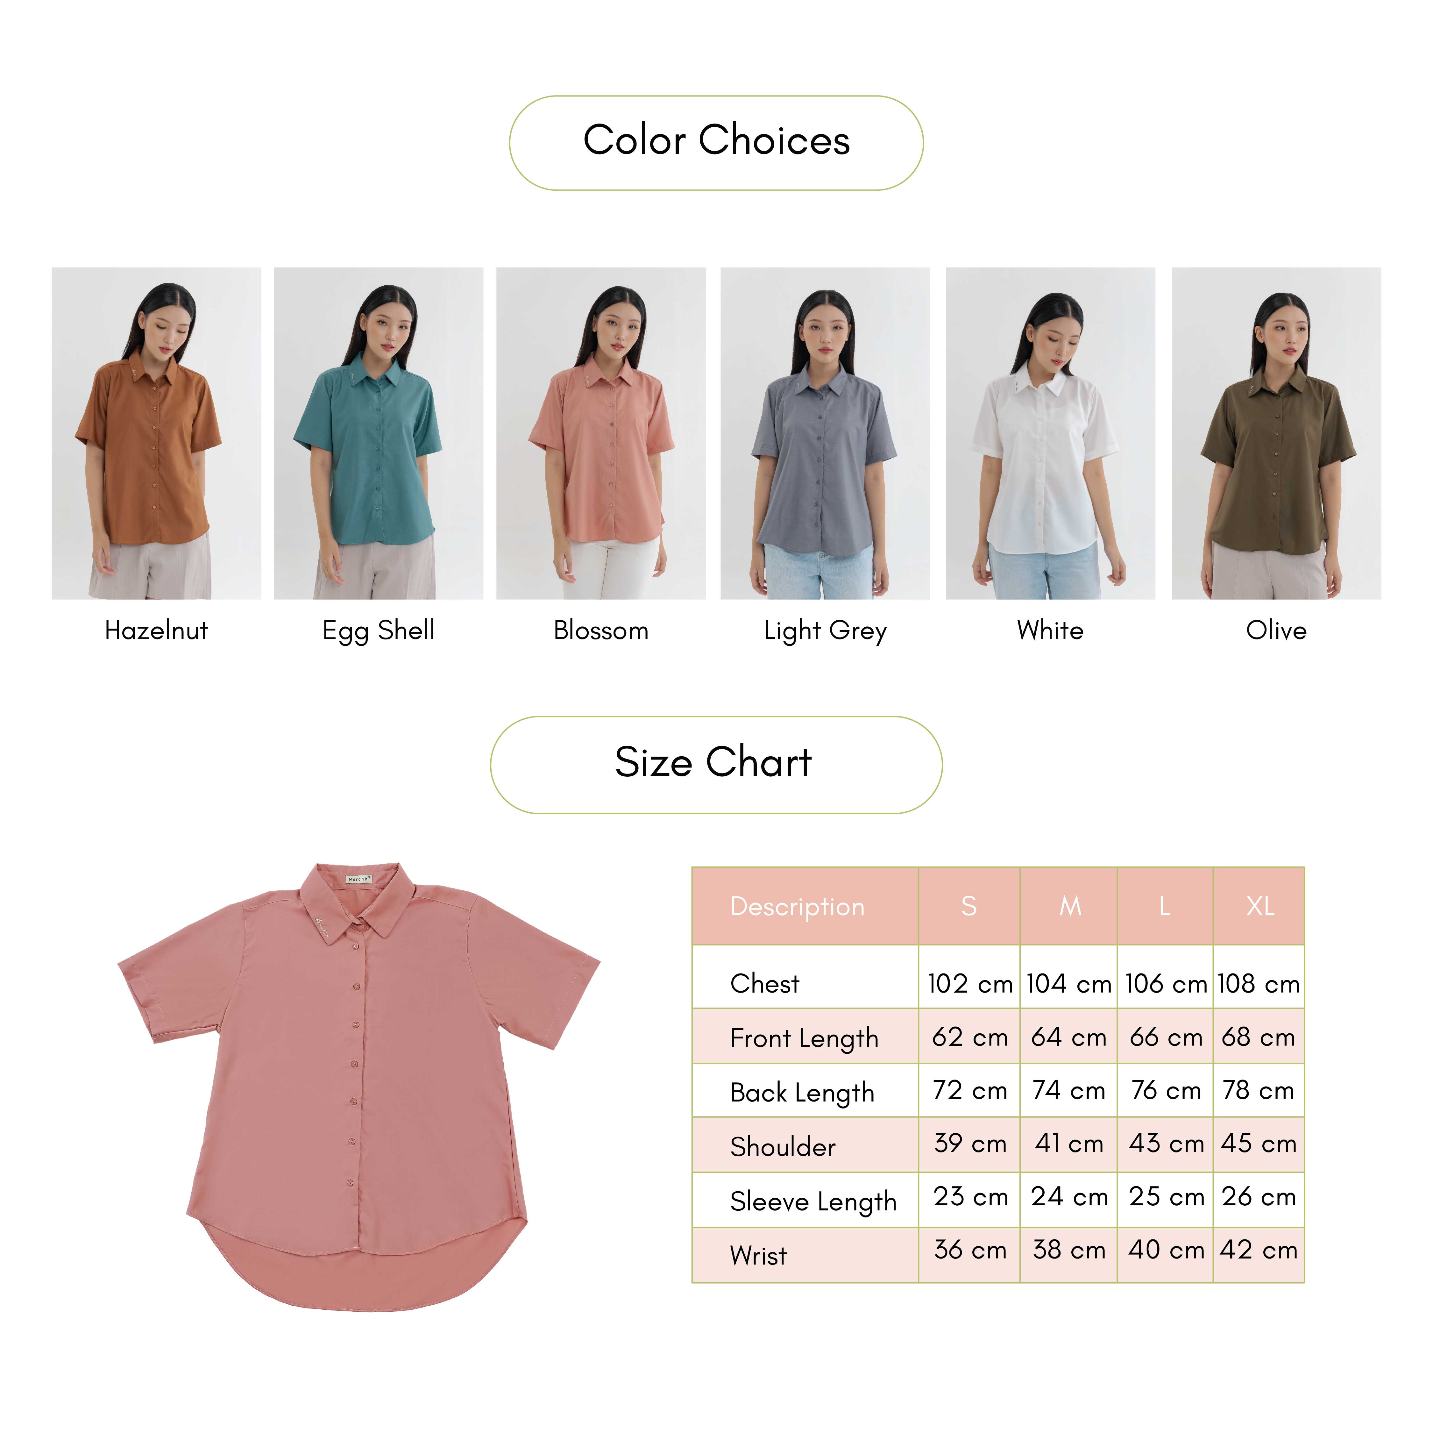Viewport: 1433px width, 1433px height.
Task: Select the Hazelnut shirt photo
Action: pos(157,433)
